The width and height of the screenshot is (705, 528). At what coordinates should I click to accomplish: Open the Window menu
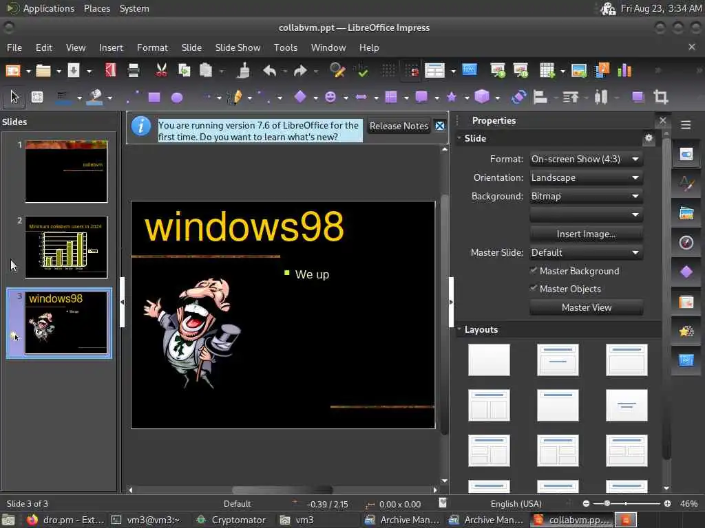328,47
